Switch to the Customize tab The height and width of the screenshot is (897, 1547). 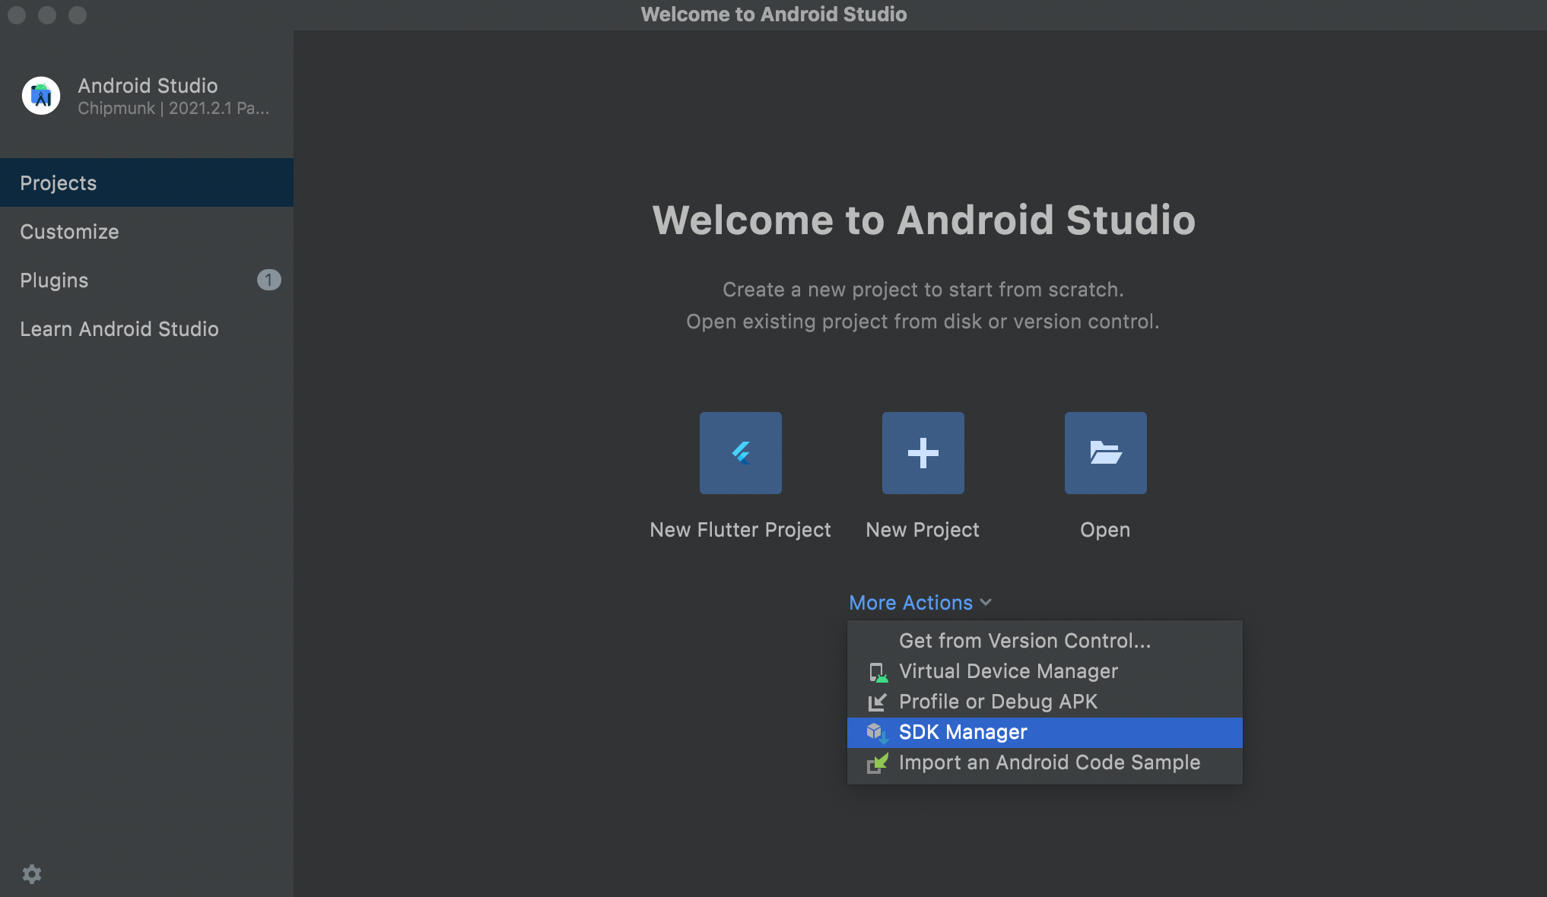click(x=69, y=232)
